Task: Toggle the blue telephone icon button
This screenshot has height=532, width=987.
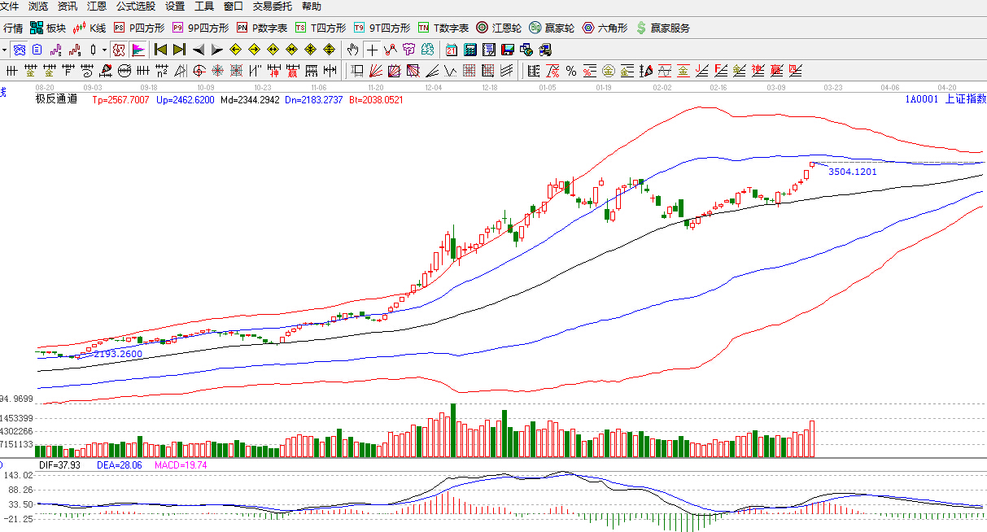Action: click(x=20, y=50)
